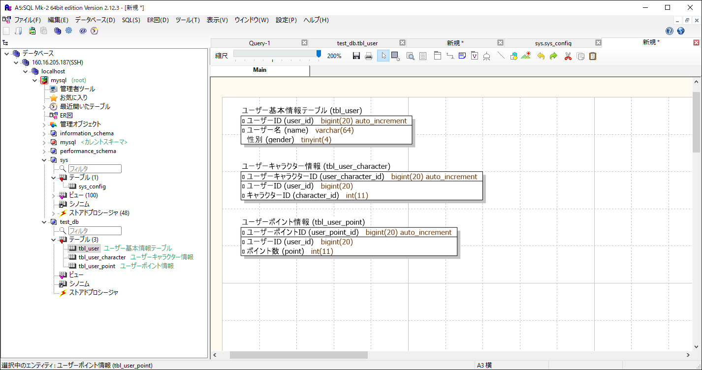Collapse the sys database node

pyautogui.click(x=44, y=159)
